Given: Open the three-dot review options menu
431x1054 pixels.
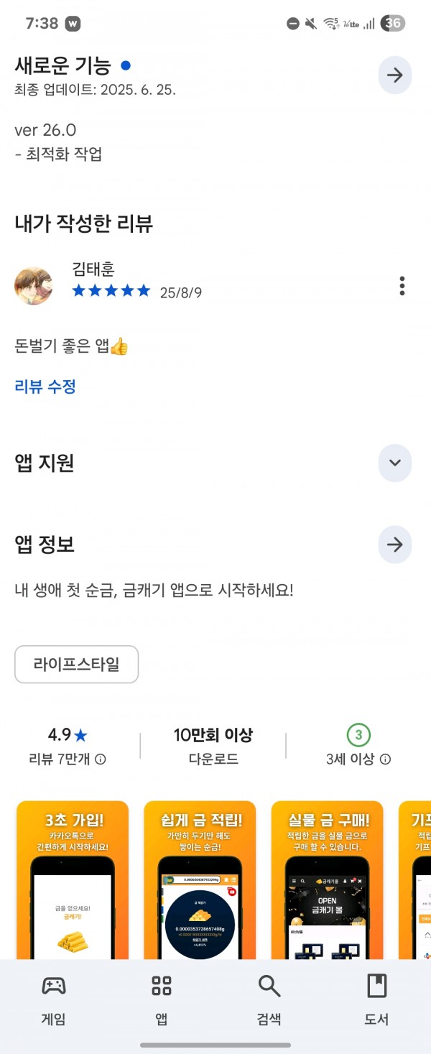Looking at the screenshot, I should coord(402,286).
